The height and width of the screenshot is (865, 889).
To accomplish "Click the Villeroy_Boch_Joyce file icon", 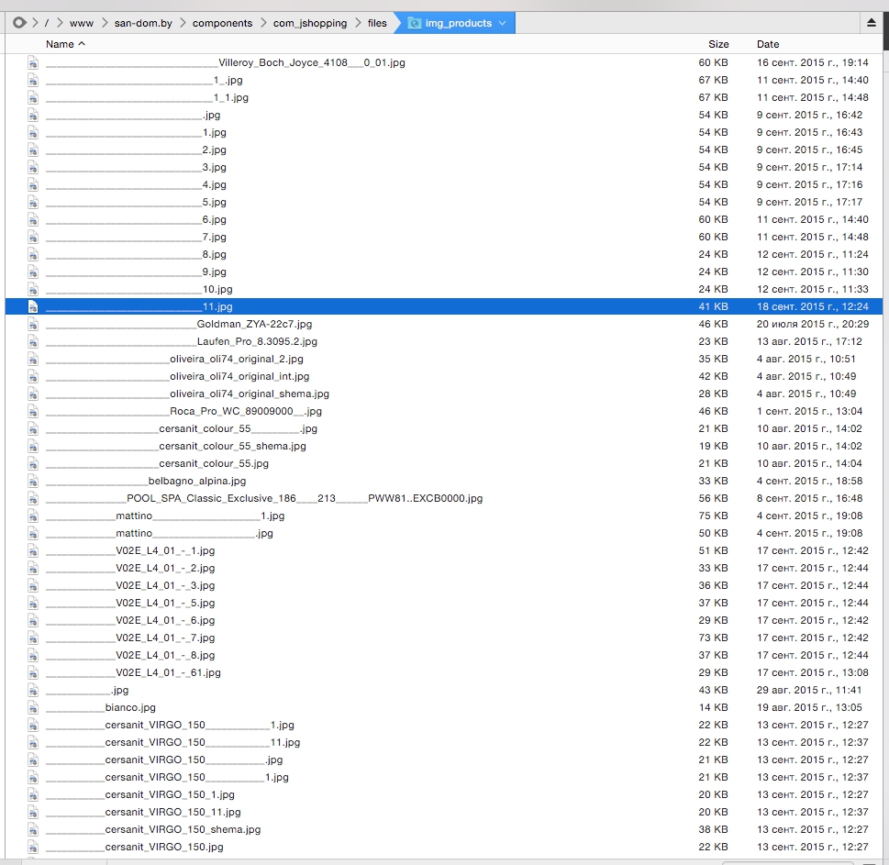I will click(x=33, y=63).
